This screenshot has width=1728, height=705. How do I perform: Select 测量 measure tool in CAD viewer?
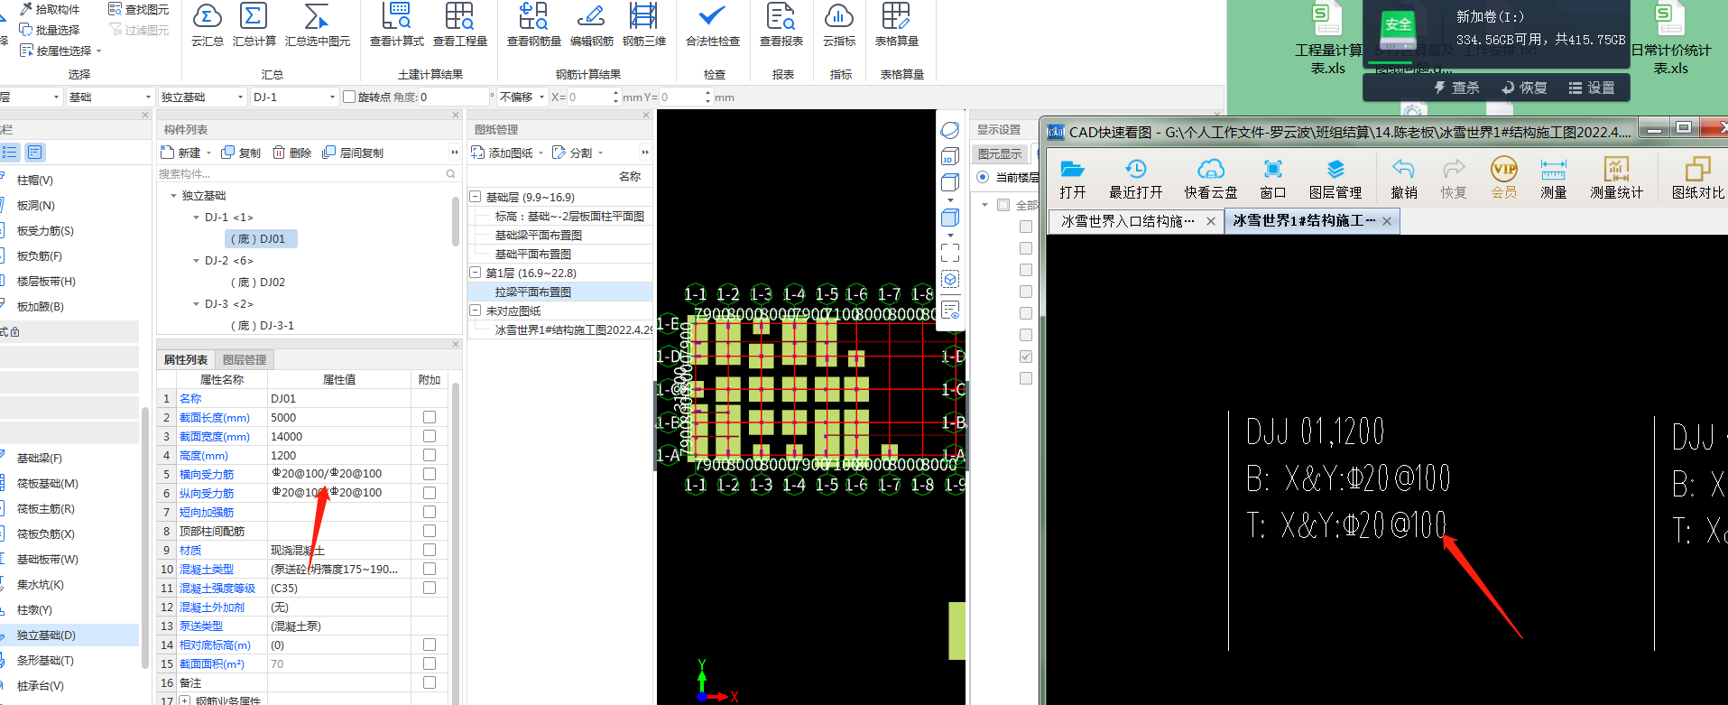[x=1553, y=178]
